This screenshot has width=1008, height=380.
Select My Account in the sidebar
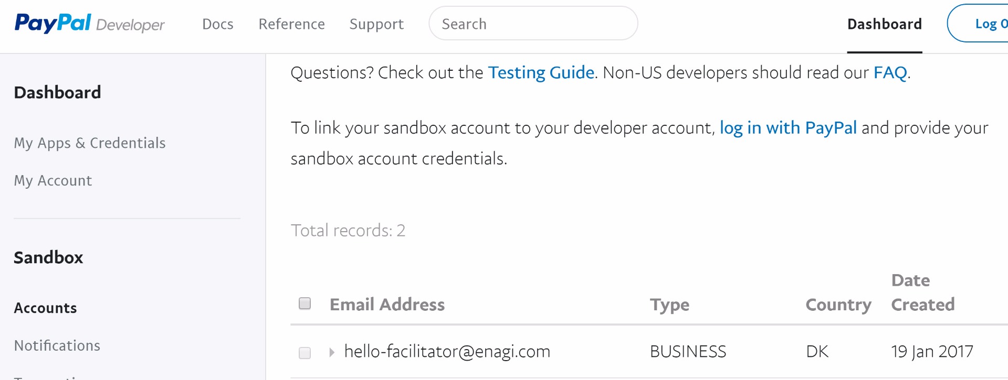(x=53, y=181)
